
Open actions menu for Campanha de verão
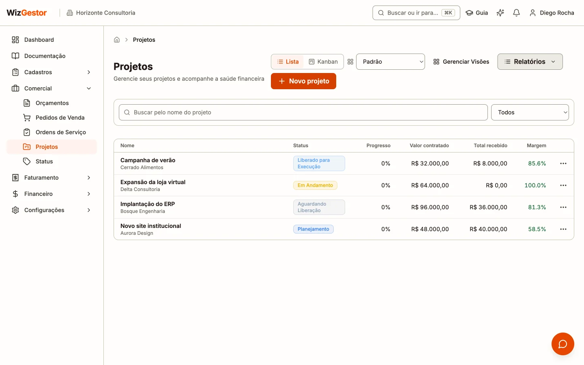click(563, 163)
